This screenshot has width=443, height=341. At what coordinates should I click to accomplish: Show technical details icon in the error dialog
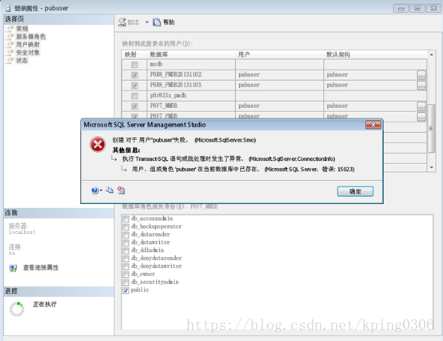click(x=122, y=191)
